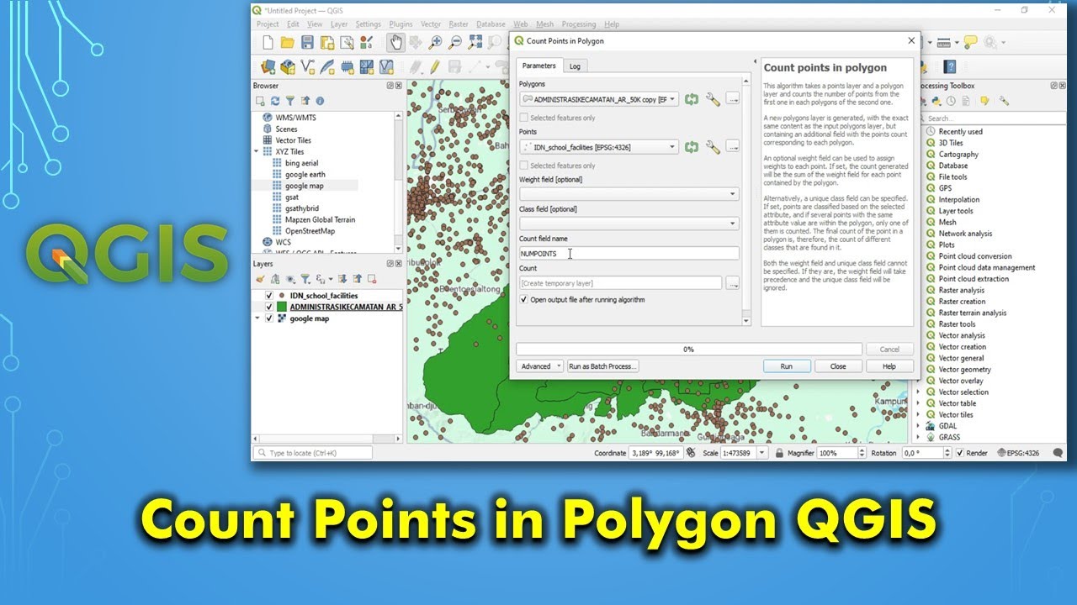Toggle visibility of ADMINISTRASIKECAMATAN_AR layer
1077x605 pixels.
[269, 307]
